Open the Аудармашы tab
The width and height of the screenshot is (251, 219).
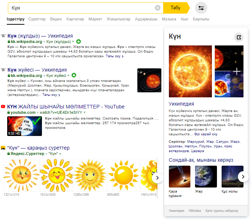tap(146, 19)
